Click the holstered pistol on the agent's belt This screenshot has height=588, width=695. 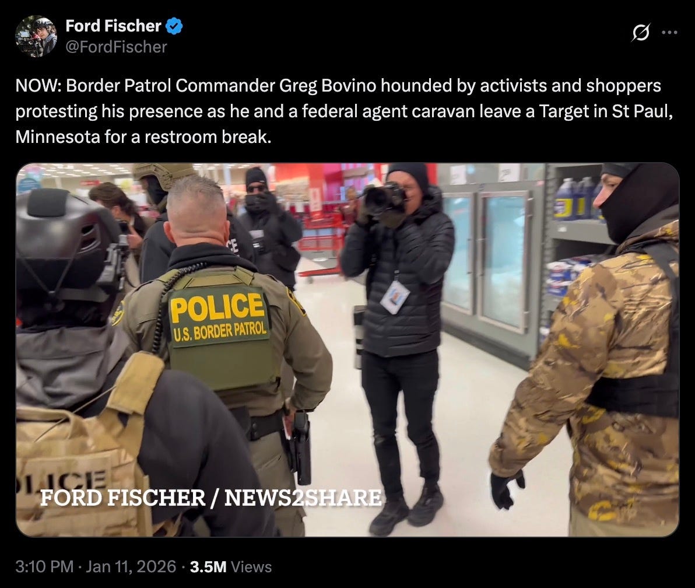tap(300, 447)
